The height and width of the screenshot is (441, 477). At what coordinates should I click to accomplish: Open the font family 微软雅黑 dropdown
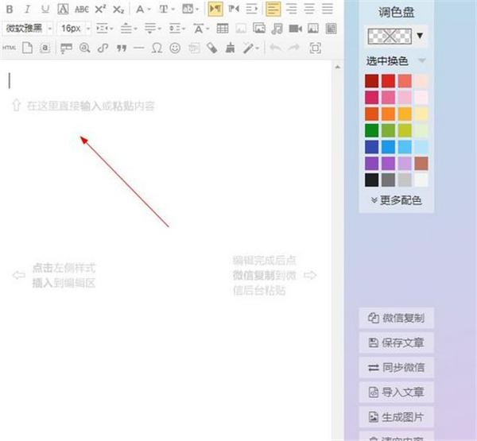click(x=28, y=29)
